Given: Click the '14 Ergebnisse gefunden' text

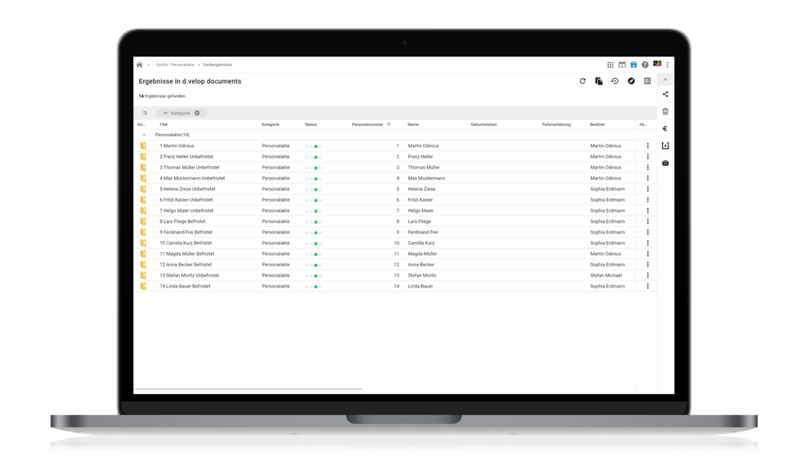Looking at the screenshot, I should [x=162, y=96].
